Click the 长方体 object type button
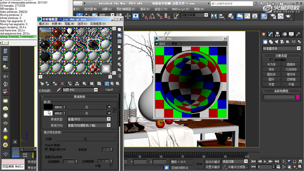This screenshot has height=171, width=304. click(272, 64)
